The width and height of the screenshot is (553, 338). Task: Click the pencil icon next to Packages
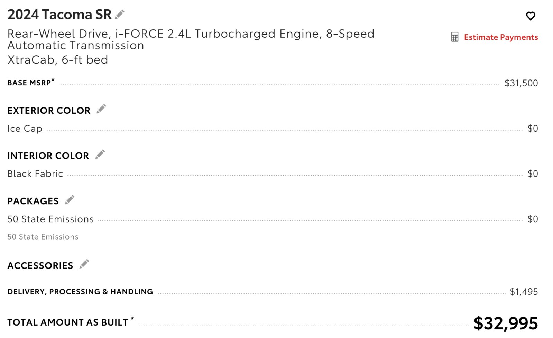pos(70,200)
